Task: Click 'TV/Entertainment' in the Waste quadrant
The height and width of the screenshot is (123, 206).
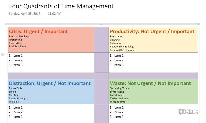Action: click(x=120, y=98)
